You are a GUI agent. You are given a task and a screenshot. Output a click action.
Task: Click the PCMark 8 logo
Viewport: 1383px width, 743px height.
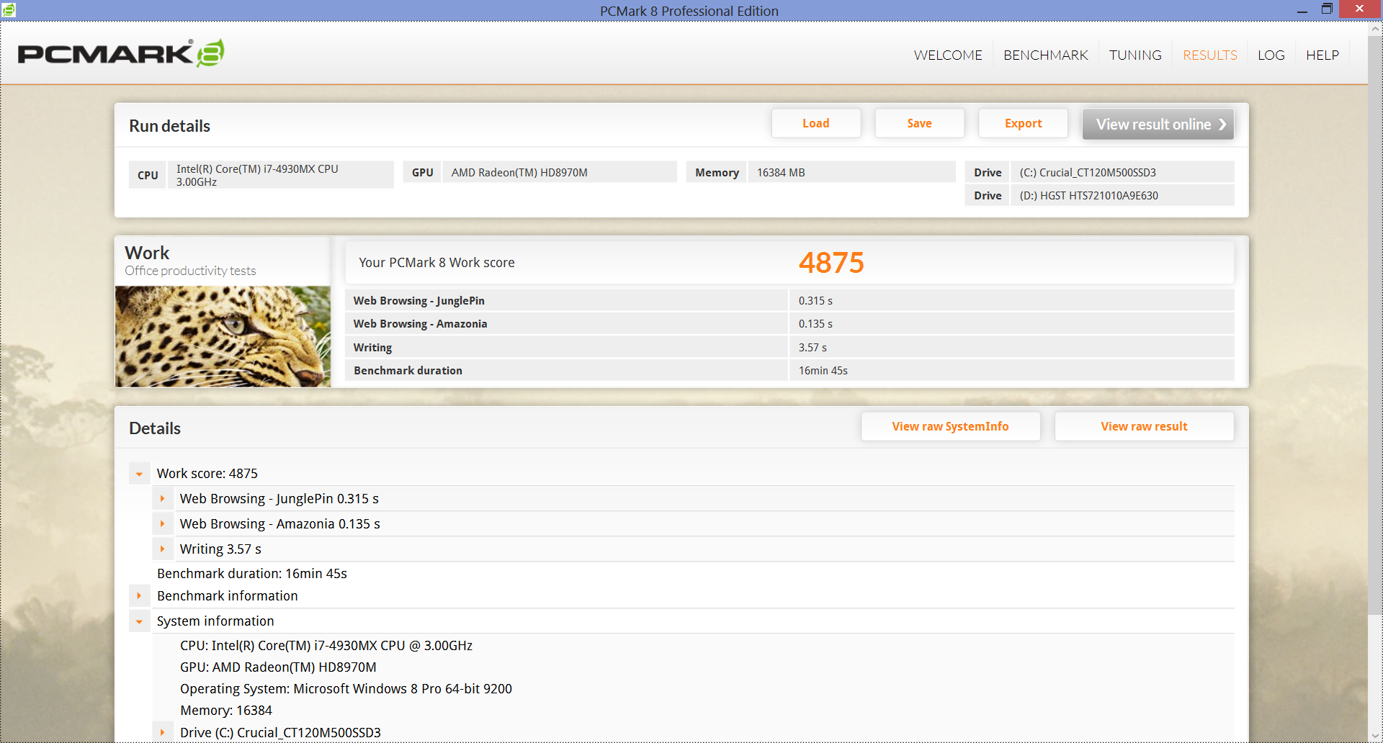120,54
